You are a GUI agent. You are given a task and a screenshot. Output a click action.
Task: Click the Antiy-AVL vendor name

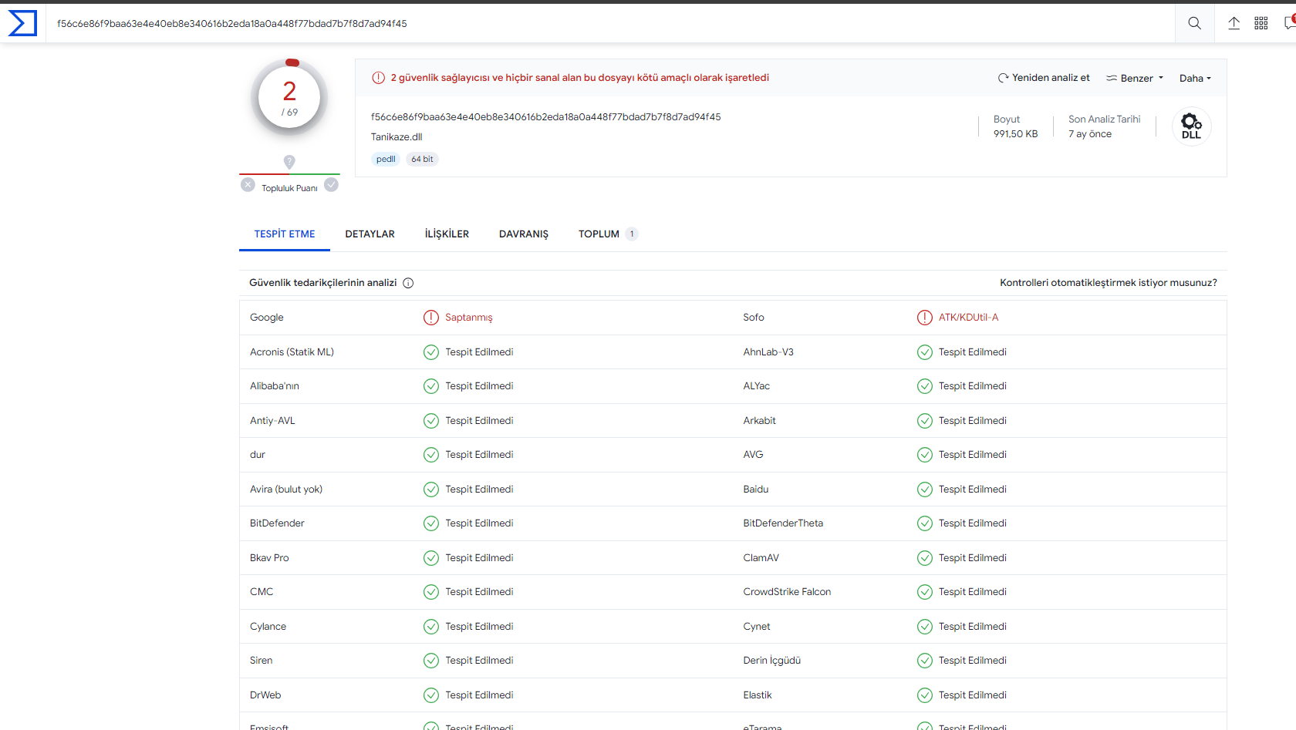tap(272, 421)
